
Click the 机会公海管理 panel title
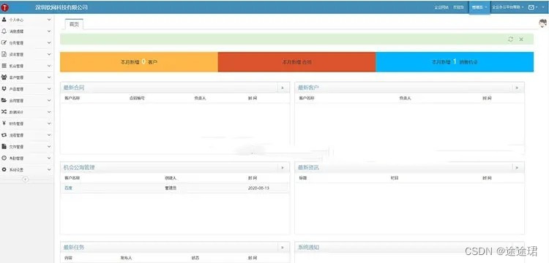(x=79, y=167)
